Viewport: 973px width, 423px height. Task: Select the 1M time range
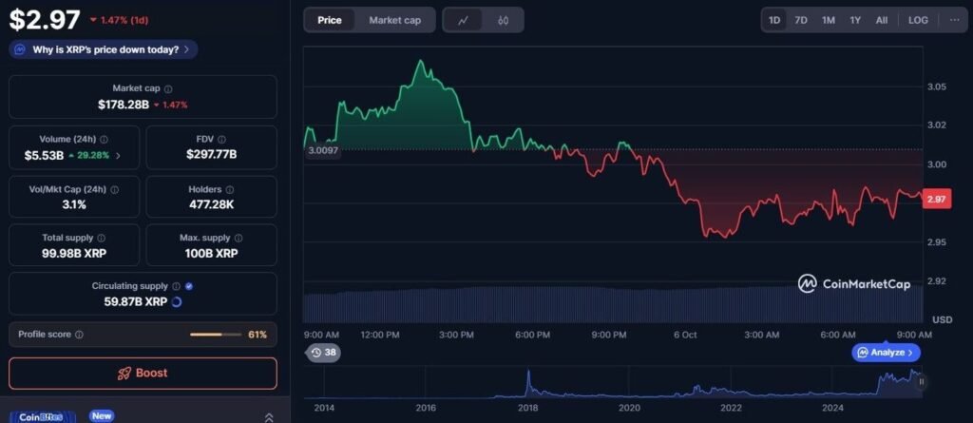pyautogui.click(x=828, y=20)
